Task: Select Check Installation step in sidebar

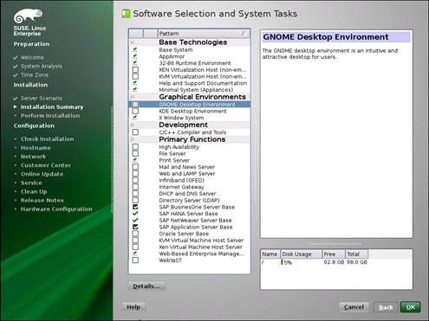Action: [x=47, y=139]
